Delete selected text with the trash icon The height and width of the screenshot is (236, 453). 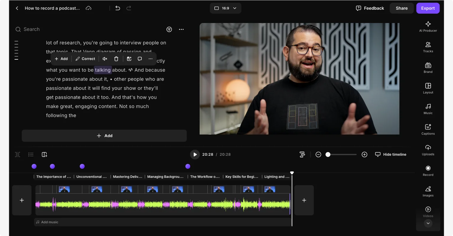[116, 59]
